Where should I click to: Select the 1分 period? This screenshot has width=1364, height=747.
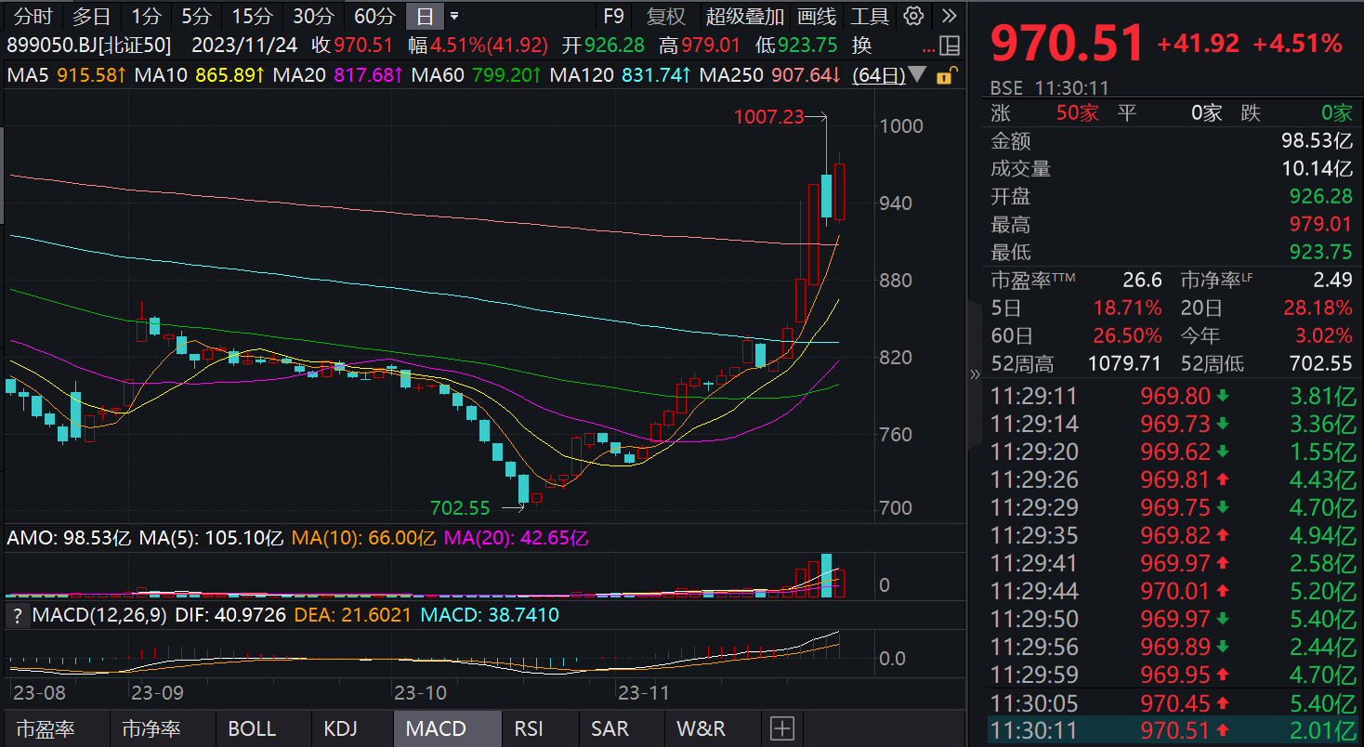point(145,16)
